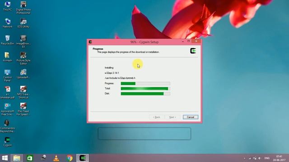Click the Installing status label
The height and width of the screenshot is (162, 289).
[x=109, y=67]
